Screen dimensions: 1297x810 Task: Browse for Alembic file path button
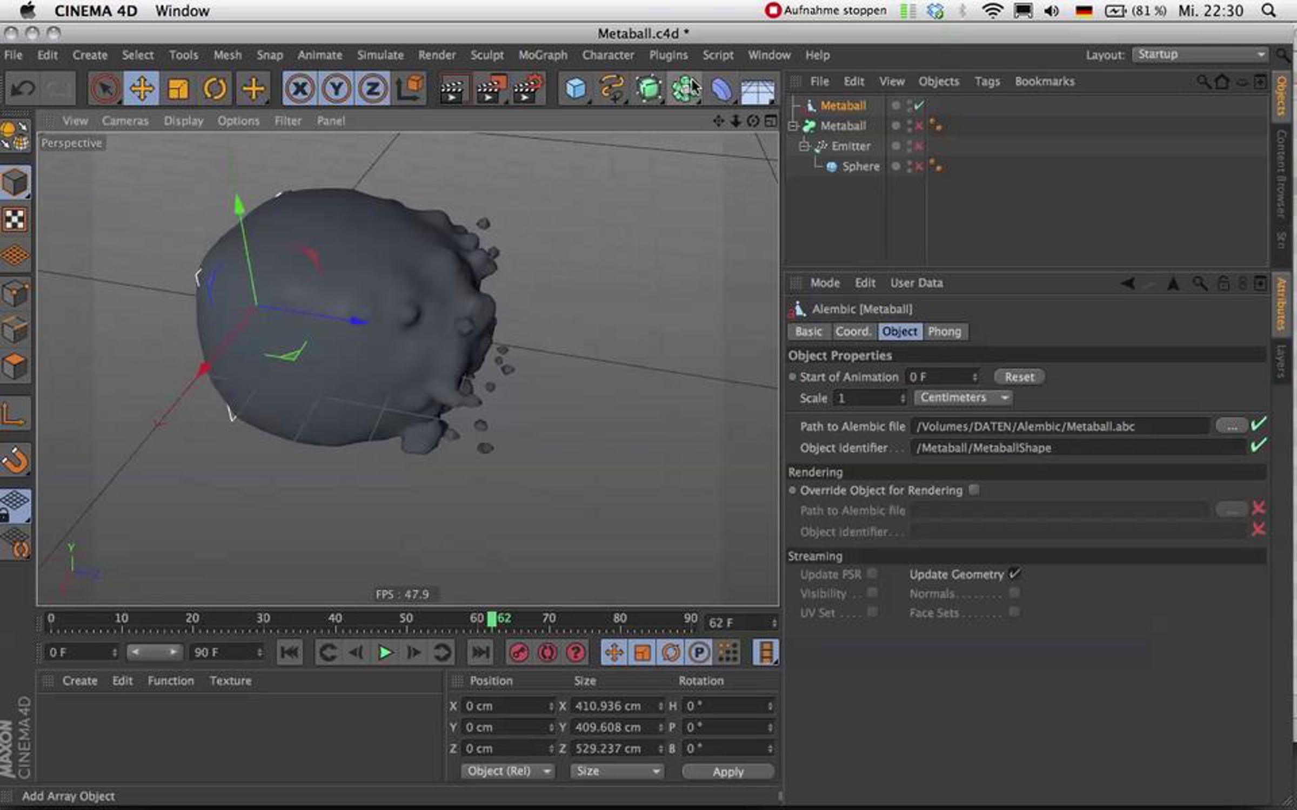(x=1232, y=426)
